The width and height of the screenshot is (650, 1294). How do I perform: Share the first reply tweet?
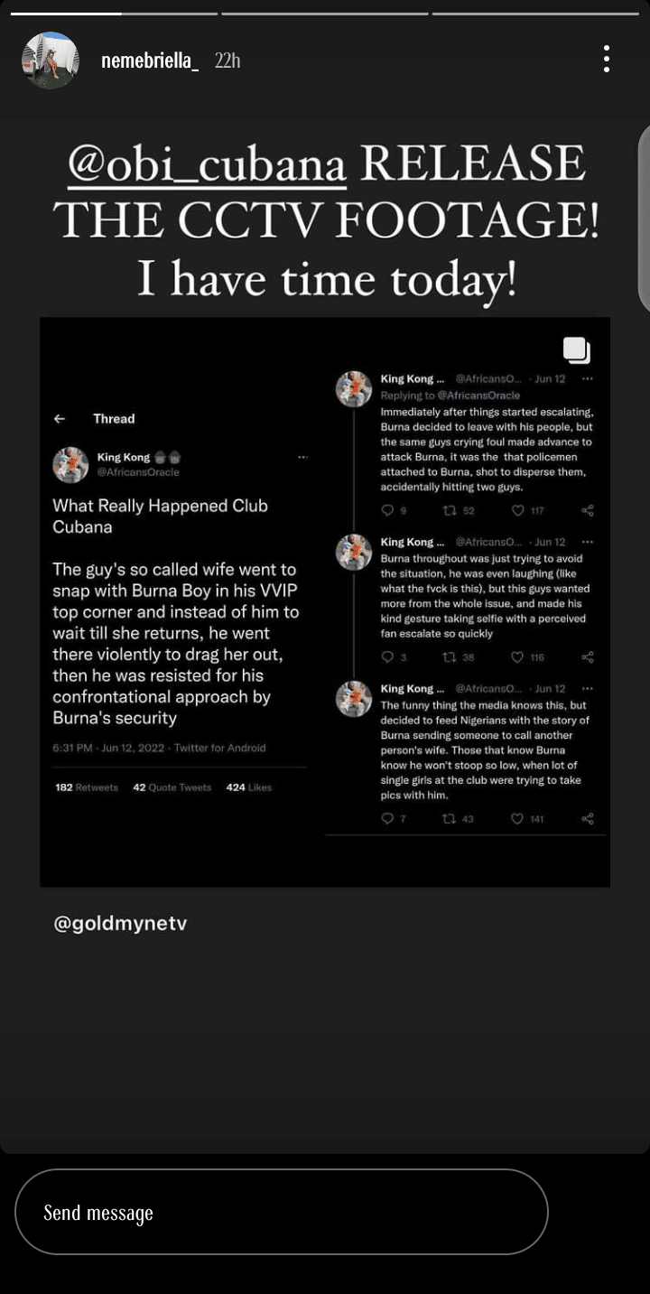[x=588, y=511]
